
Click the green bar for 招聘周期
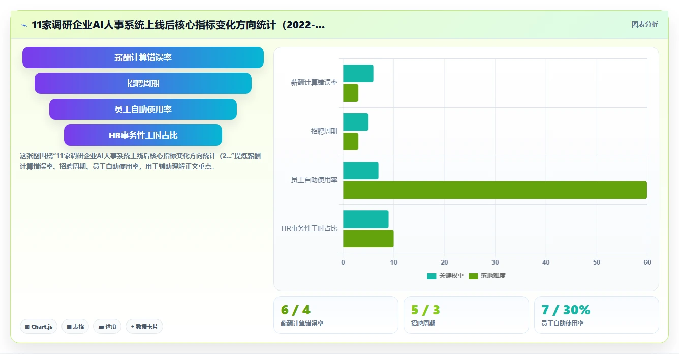click(351, 141)
